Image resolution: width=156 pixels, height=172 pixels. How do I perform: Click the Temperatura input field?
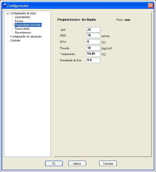click(93, 54)
